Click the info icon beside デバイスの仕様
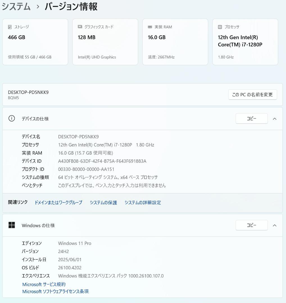The width and height of the screenshot is (286, 303). point(12,118)
